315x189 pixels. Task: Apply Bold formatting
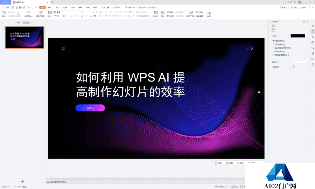click(64, 16)
